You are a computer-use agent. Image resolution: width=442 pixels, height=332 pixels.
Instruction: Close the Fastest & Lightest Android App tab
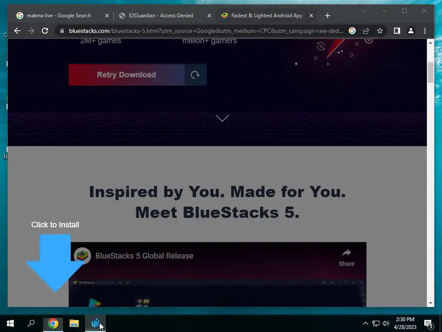(311, 16)
